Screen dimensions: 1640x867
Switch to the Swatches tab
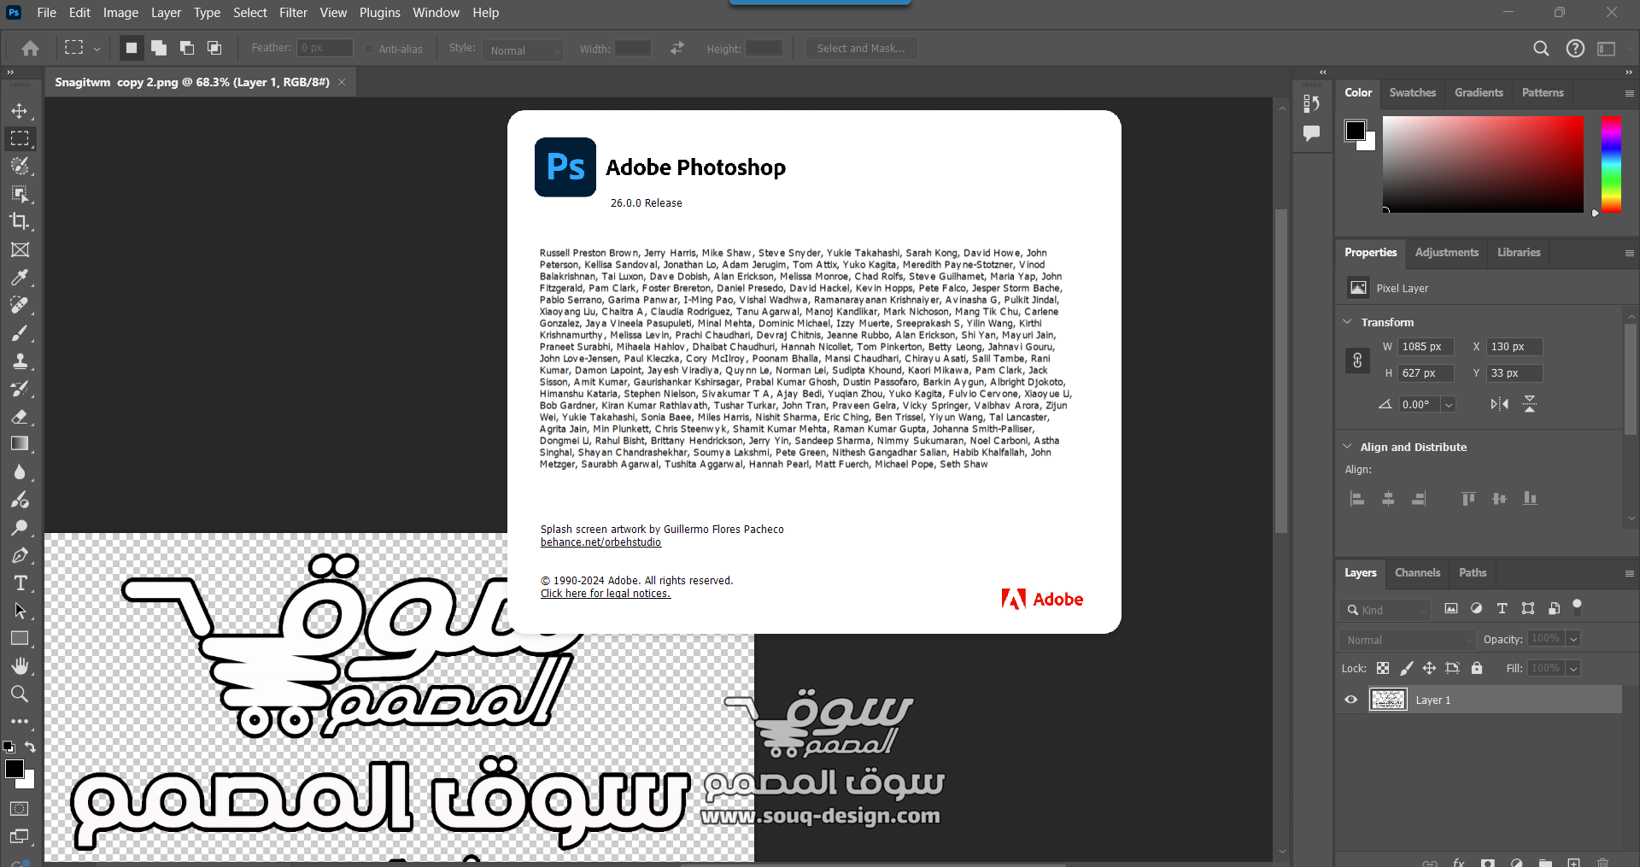click(1412, 92)
